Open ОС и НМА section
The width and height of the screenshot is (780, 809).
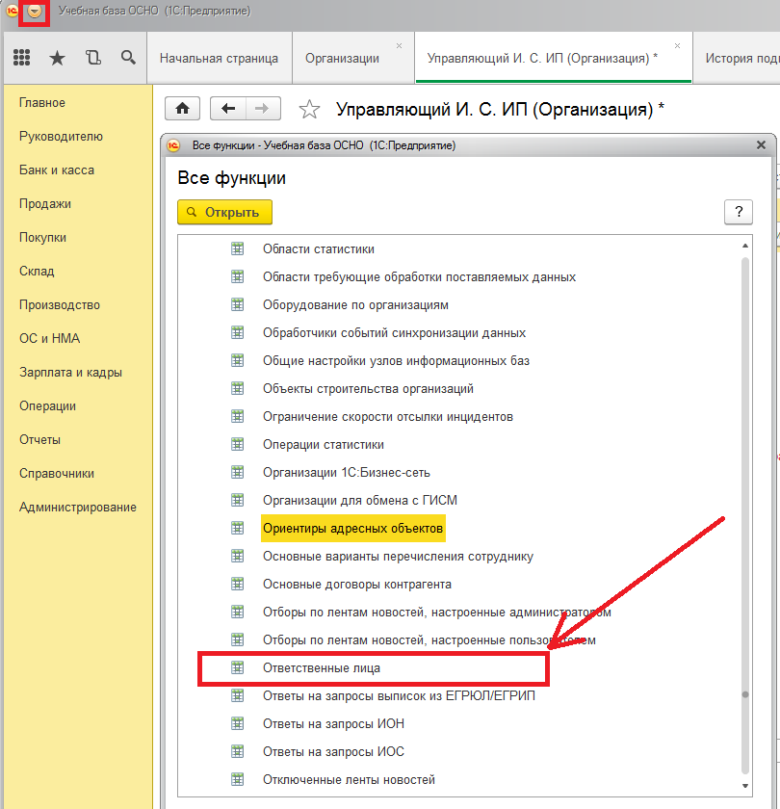[x=49, y=338]
